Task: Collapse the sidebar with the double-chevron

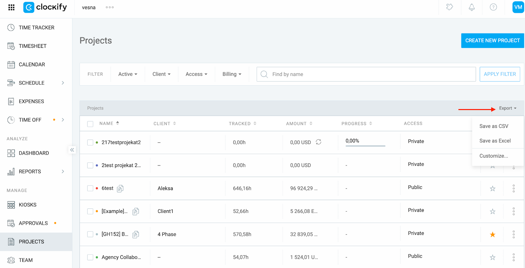Action: click(x=72, y=150)
